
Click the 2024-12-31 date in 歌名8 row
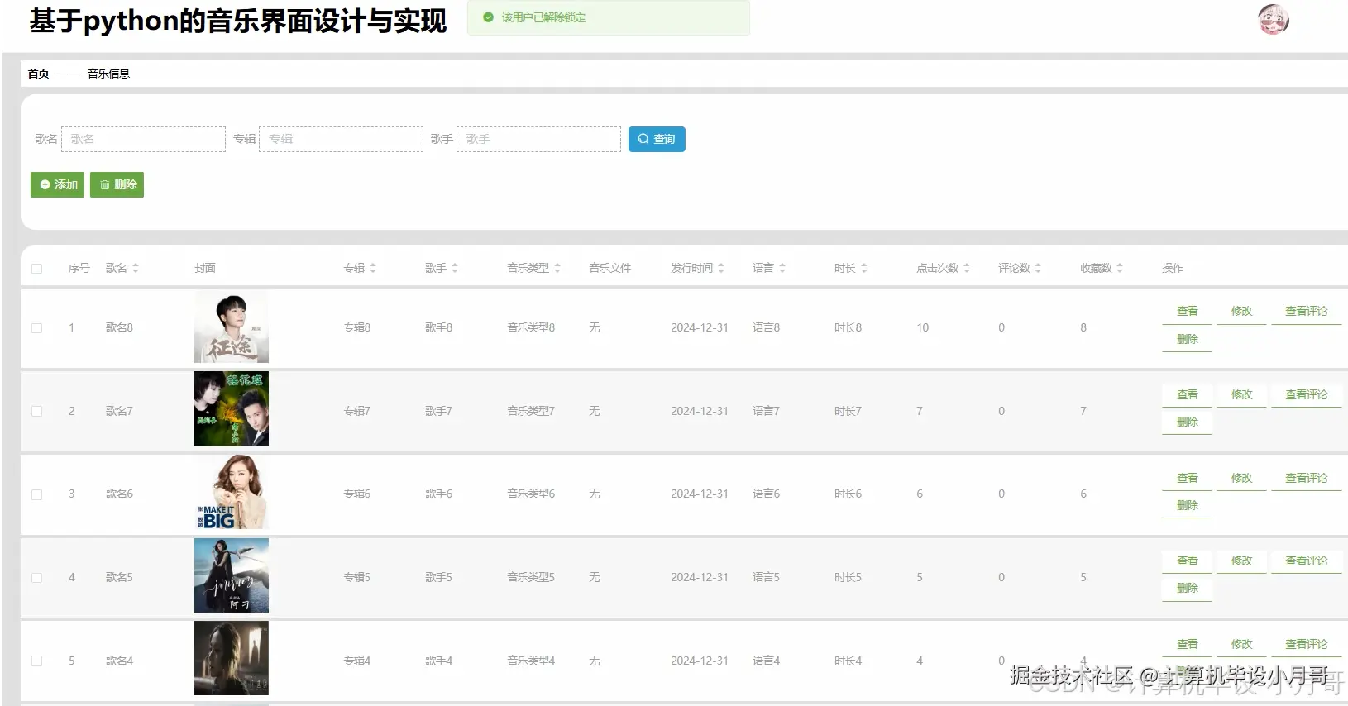[700, 327]
